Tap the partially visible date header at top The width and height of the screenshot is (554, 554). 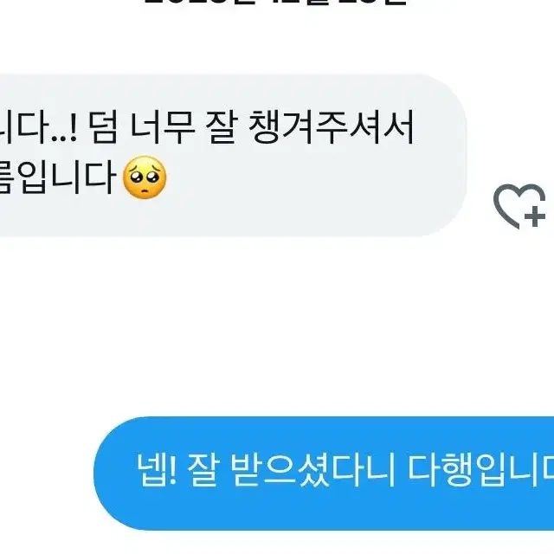(x=275, y=2)
